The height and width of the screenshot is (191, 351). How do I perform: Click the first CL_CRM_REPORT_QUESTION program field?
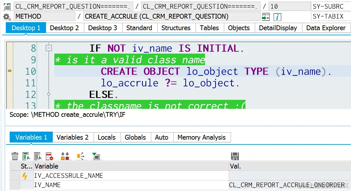pyautogui.click(x=73, y=6)
